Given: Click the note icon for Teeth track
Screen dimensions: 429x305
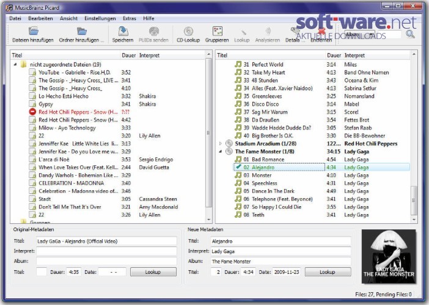Looking at the screenshot, I should 238,215.
